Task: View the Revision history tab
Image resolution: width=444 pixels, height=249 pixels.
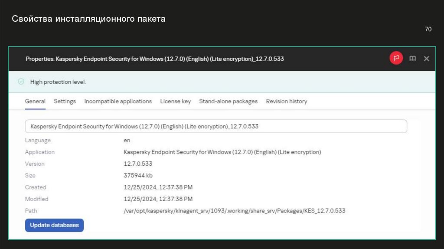Action: 286,101
